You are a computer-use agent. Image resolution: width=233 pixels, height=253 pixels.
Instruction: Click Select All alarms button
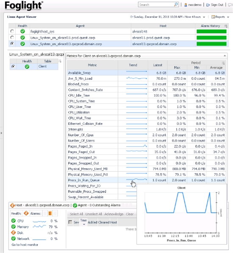tap(76, 214)
